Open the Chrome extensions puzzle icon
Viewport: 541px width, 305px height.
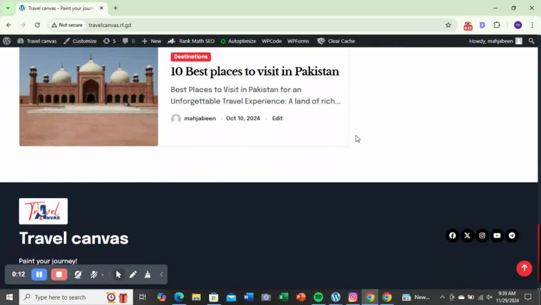pos(497,25)
